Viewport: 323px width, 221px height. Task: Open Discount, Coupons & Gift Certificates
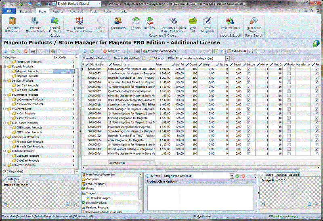173,25
